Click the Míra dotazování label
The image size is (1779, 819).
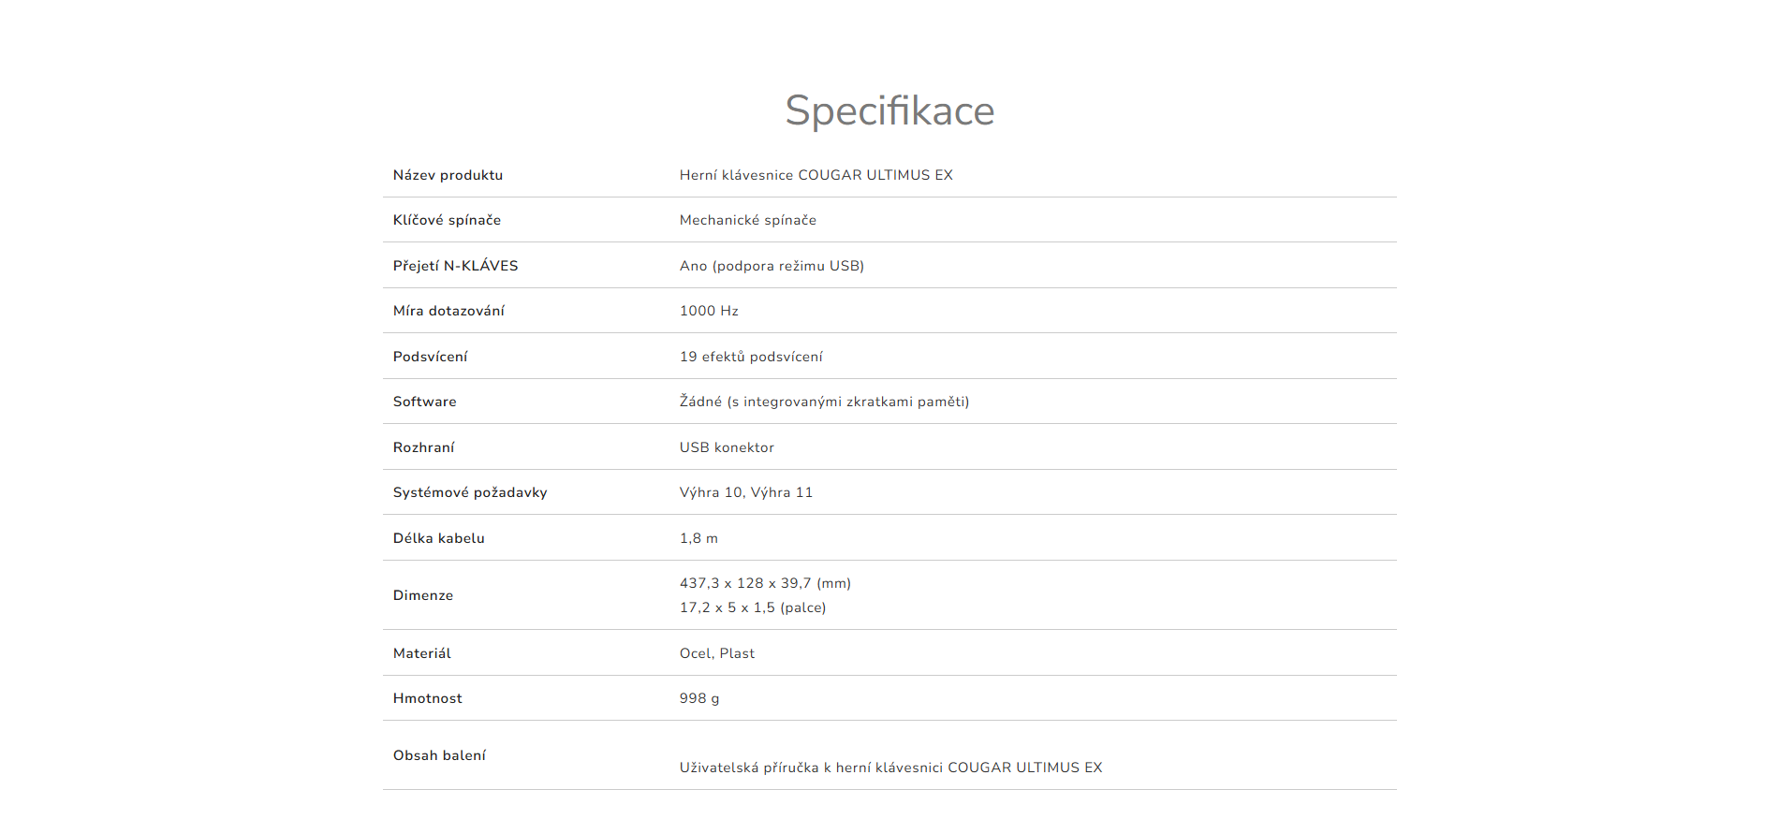(448, 311)
